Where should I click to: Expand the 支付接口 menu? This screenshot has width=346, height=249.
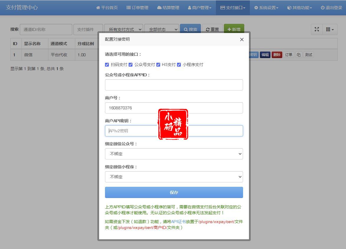pyautogui.click(x=233, y=8)
